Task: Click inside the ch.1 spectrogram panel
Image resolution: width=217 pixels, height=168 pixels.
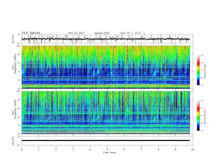Action: 105,67
